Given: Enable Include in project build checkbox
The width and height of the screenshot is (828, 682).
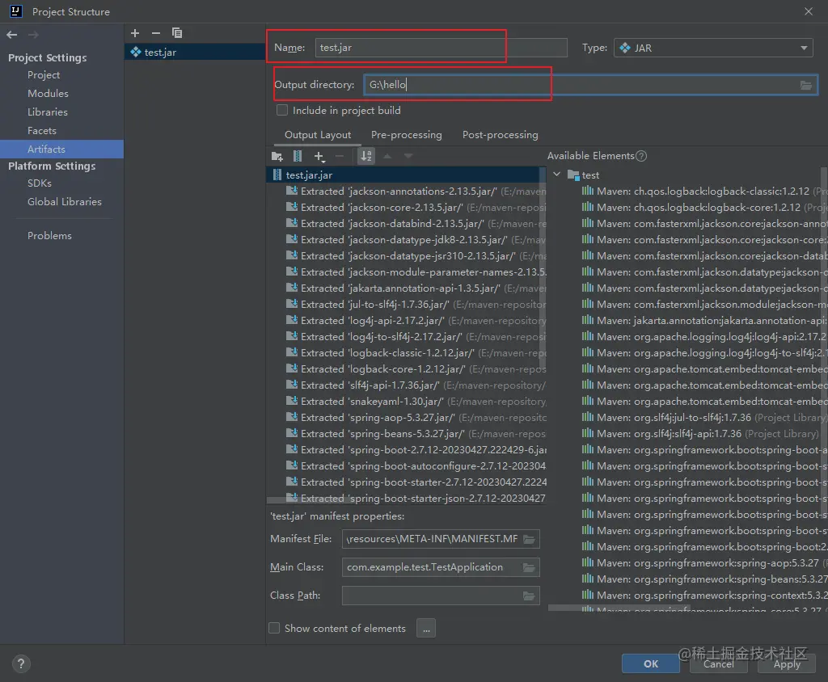Looking at the screenshot, I should [x=282, y=111].
